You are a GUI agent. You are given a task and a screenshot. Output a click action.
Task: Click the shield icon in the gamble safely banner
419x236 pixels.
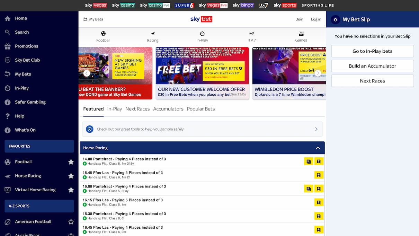pos(90,129)
